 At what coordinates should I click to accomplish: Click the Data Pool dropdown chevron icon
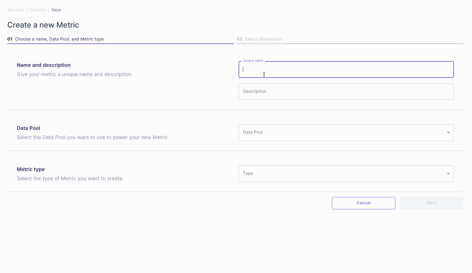[x=448, y=132]
